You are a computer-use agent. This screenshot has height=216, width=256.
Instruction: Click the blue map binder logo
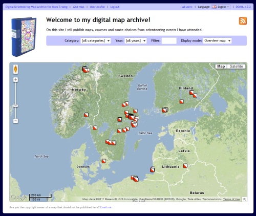click(24, 37)
